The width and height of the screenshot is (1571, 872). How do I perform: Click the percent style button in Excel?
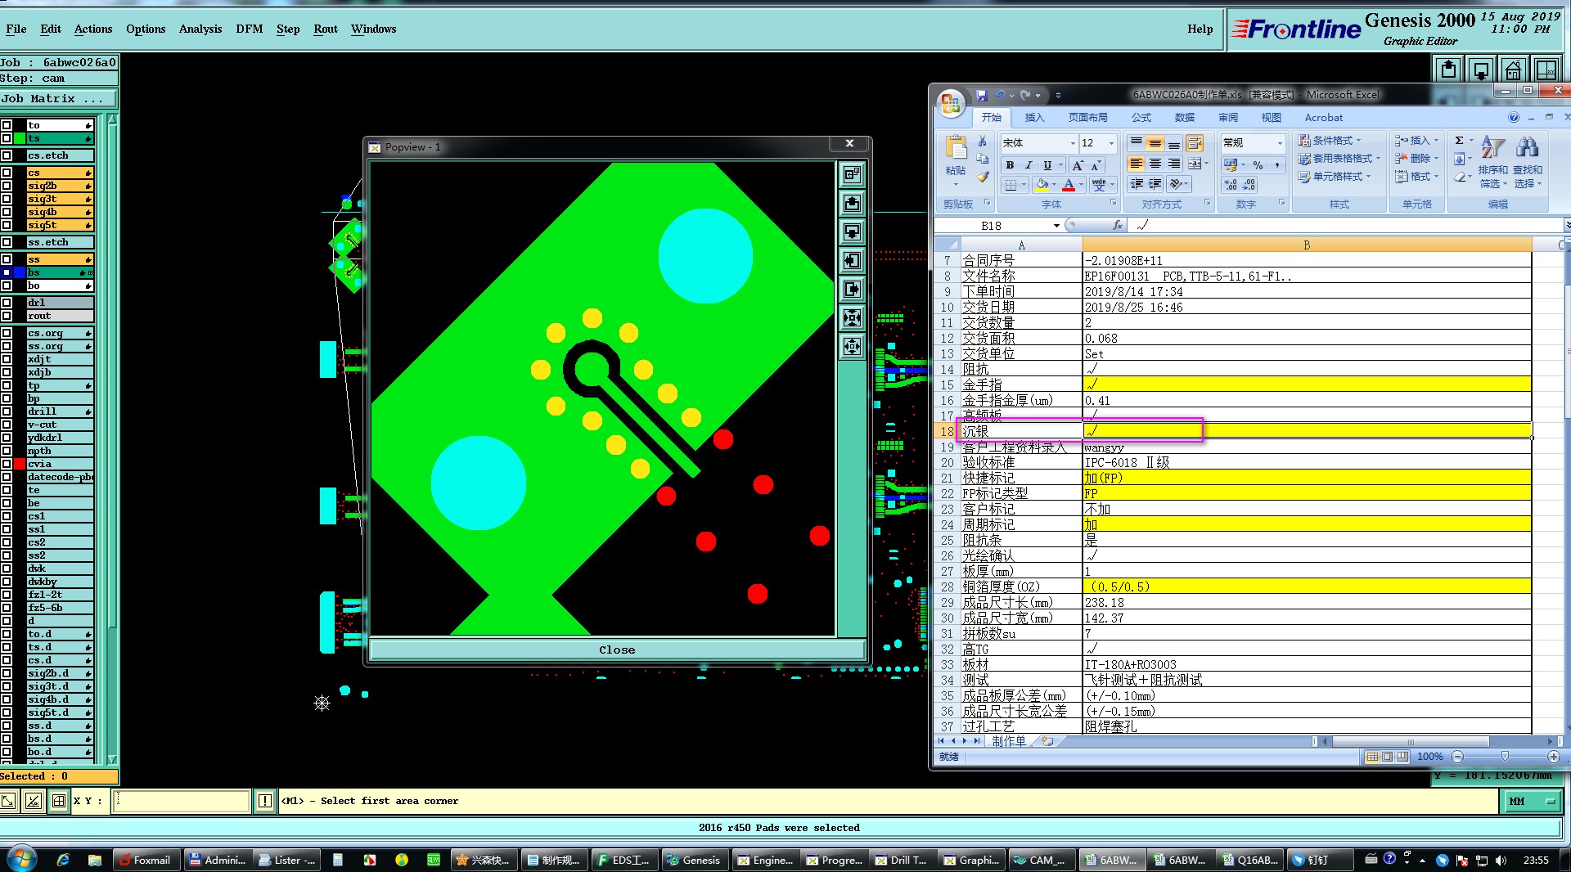(1258, 165)
